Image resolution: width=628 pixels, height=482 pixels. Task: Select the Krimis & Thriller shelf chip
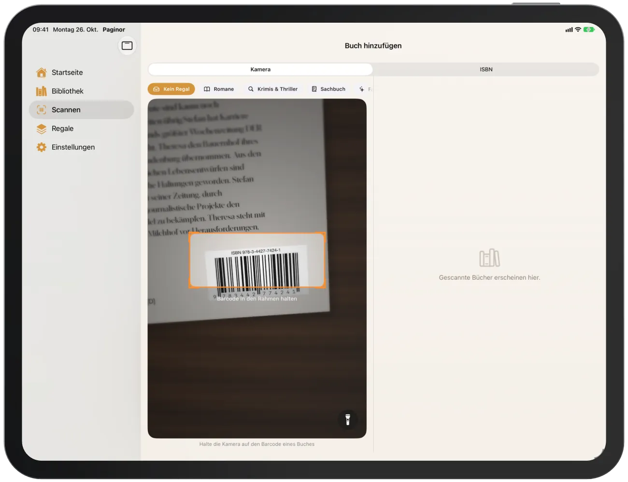tap(273, 89)
